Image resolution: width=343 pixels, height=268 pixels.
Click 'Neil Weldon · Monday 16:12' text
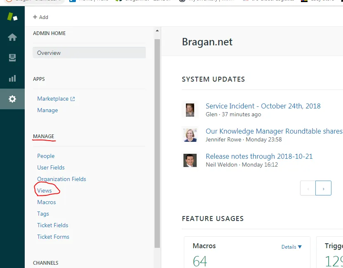pyautogui.click(x=242, y=165)
